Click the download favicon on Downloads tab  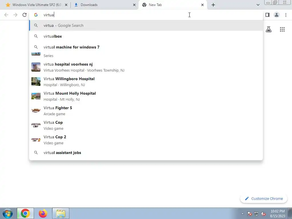coord(76,5)
